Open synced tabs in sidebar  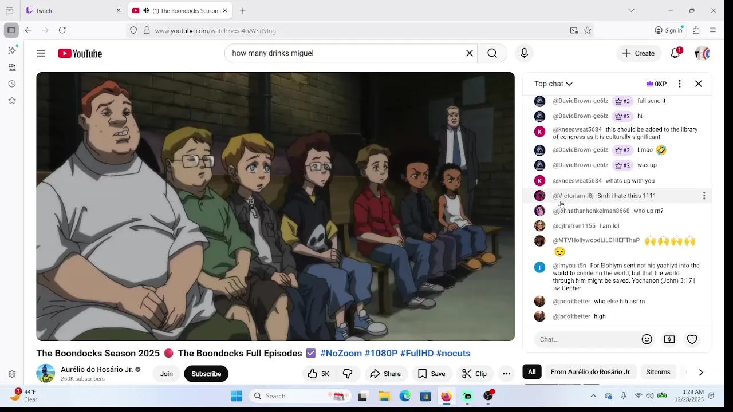(x=12, y=67)
